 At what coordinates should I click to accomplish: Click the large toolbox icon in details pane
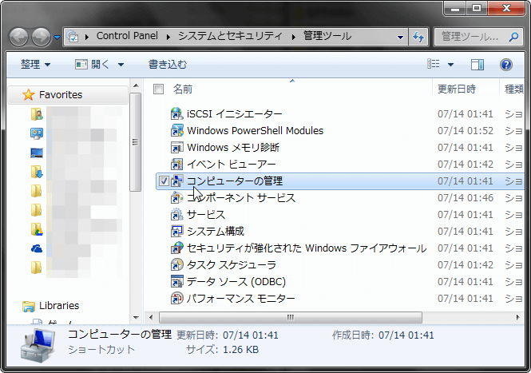pyautogui.click(x=38, y=345)
